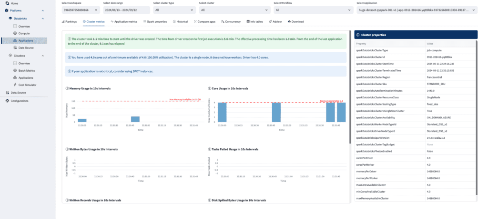Click the info icon beside Core Usage title

pos(210,88)
